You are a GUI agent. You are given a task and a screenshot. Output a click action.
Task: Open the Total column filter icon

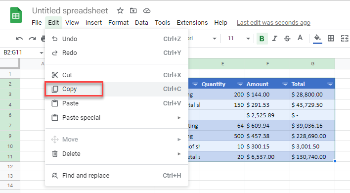330,84
